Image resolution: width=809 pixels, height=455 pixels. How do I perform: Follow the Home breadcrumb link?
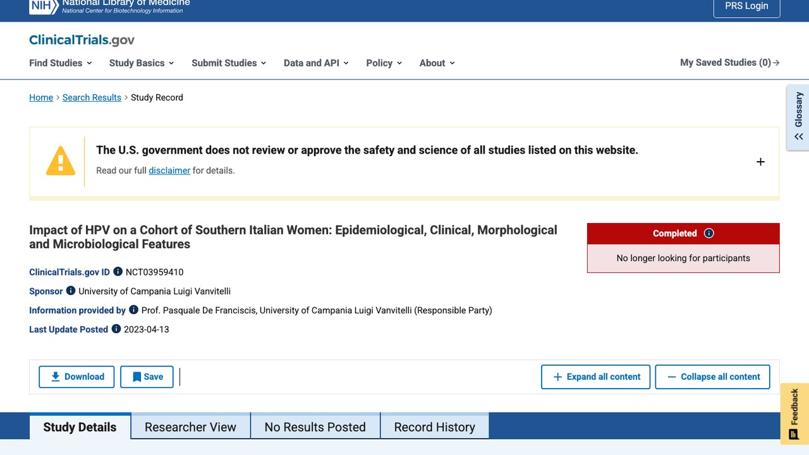pyautogui.click(x=41, y=97)
